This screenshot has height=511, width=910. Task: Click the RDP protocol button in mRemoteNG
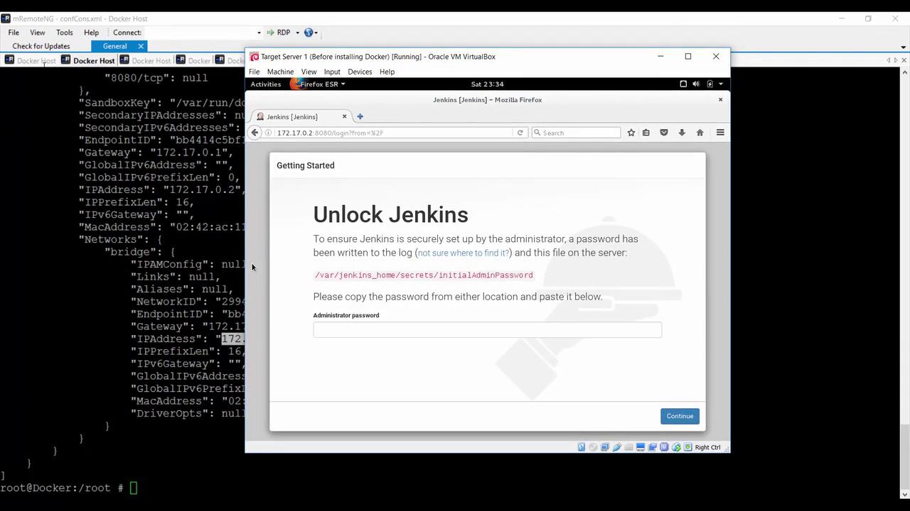[279, 33]
